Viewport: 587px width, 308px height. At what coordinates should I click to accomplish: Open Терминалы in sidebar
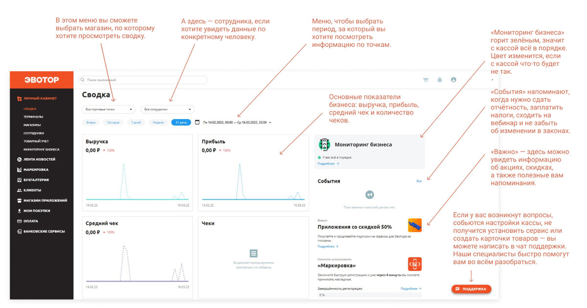pyautogui.click(x=33, y=117)
